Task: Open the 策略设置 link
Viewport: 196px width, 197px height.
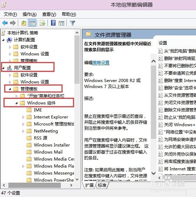Action: point(101,62)
